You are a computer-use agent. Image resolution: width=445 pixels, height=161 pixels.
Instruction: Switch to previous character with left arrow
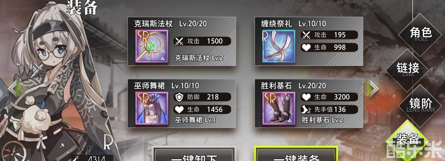(x=14, y=89)
